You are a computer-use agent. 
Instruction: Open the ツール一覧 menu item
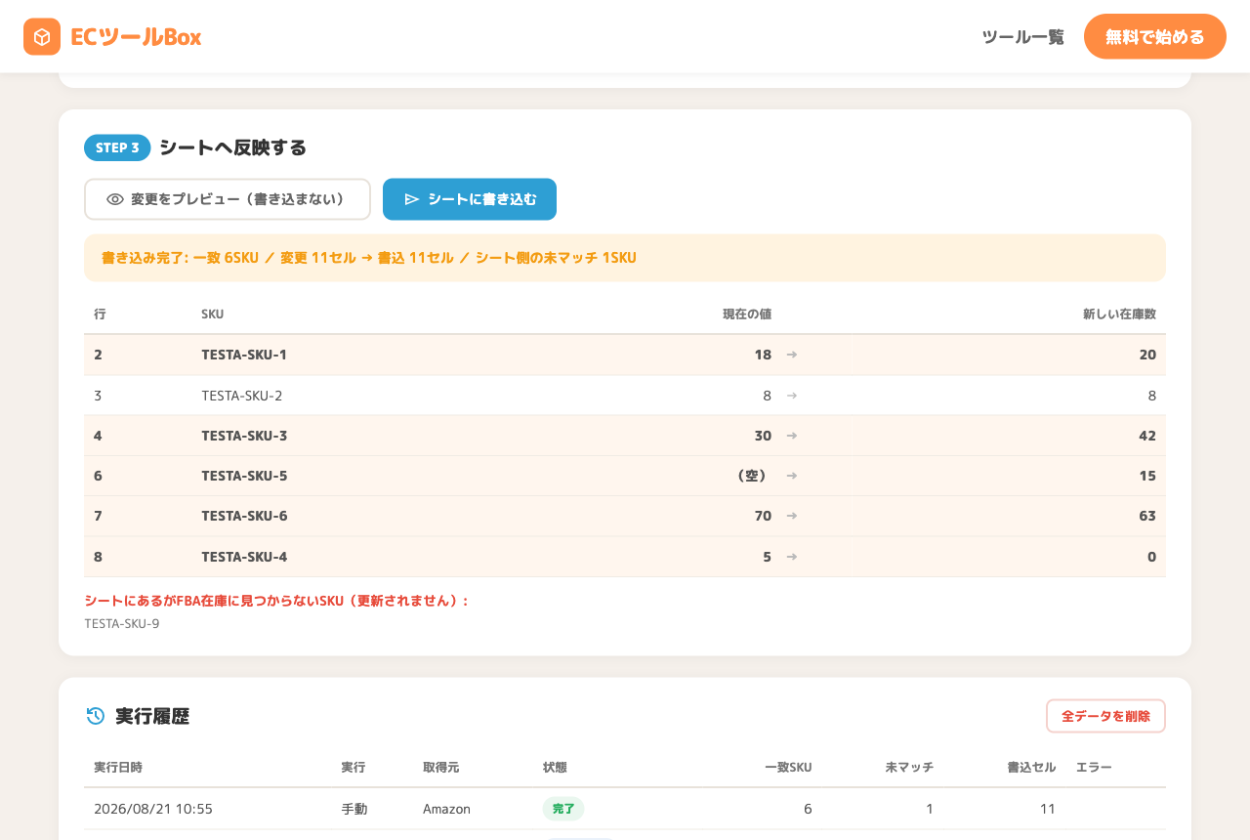click(x=1022, y=37)
